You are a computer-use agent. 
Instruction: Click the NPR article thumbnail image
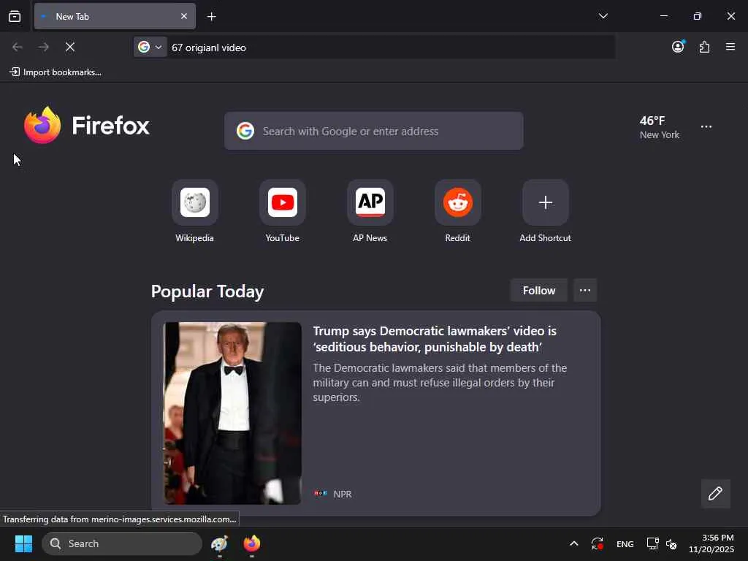coord(233,413)
